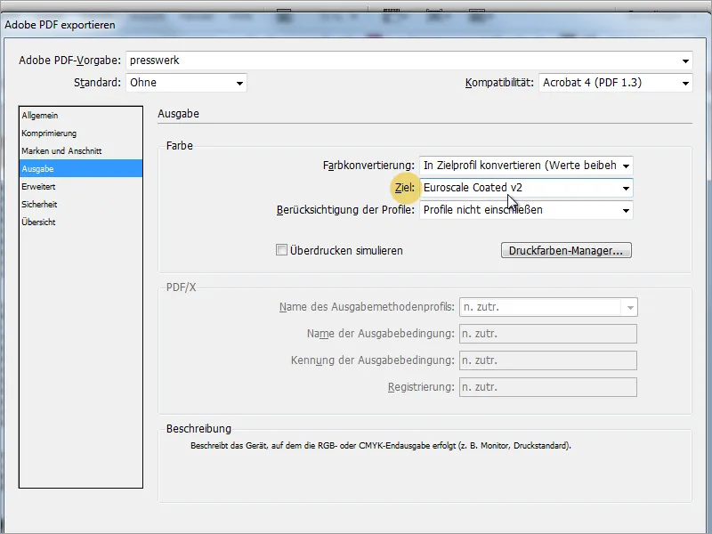Select the highlighted Ausgabe section
The image size is (712, 534).
click(x=81, y=168)
